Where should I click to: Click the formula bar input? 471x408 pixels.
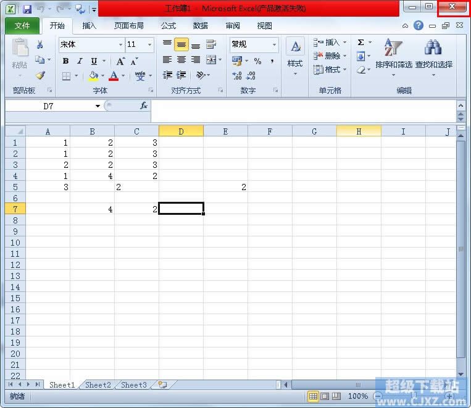pos(303,110)
